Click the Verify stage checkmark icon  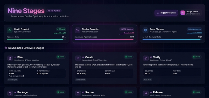146,58
